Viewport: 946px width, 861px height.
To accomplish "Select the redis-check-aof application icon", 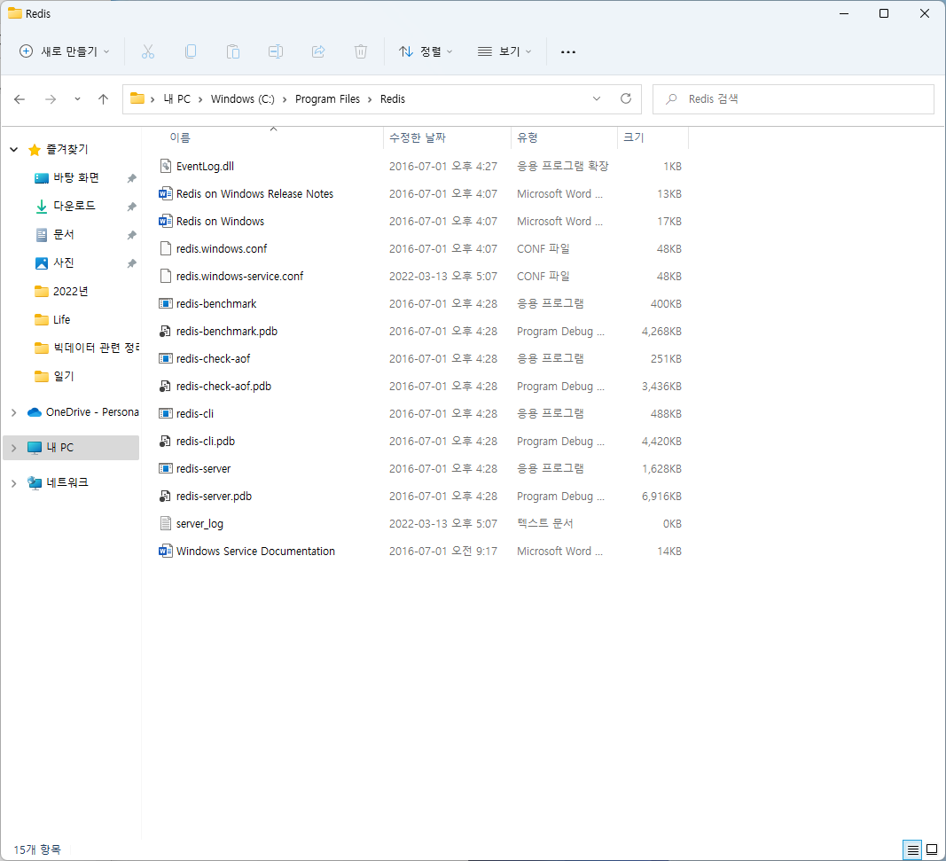I will [x=165, y=358].
